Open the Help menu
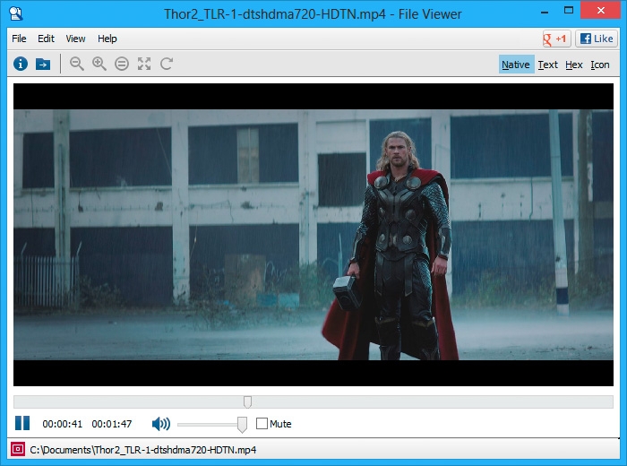 tap(107, 39)
